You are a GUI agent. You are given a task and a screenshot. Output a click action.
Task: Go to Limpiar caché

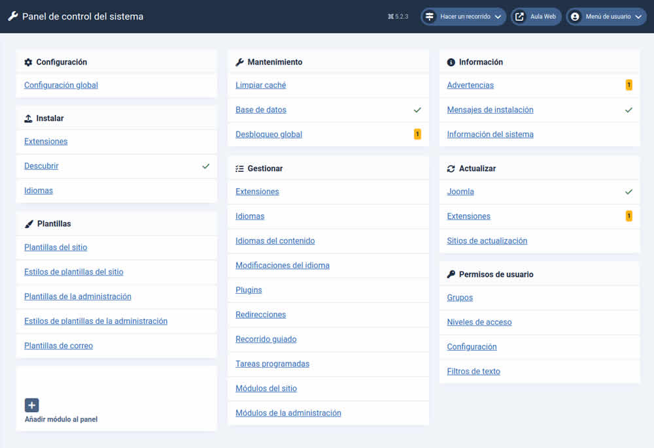[x=260, y=85]
